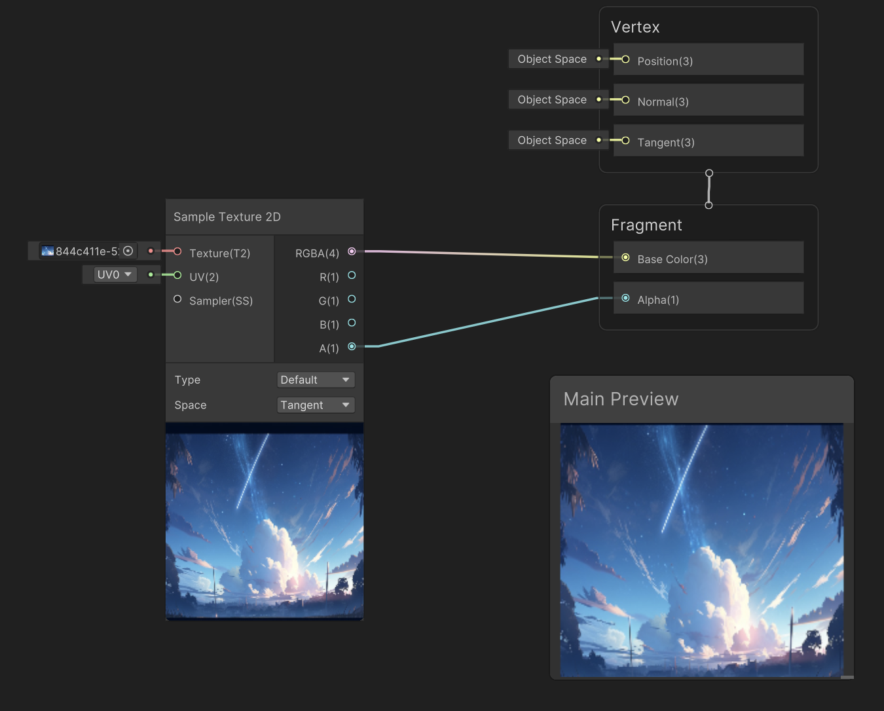Open the Type dropdown set to Default
Image resolution: width=884 pixels, height=711 pixels.
316,380
